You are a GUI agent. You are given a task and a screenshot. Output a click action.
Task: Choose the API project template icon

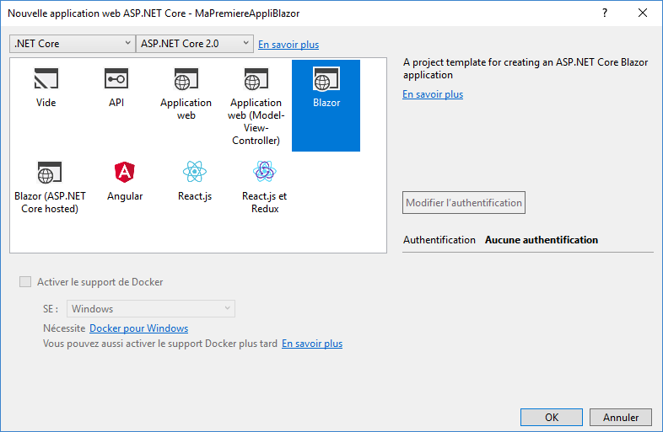click(x=116, y=78)
